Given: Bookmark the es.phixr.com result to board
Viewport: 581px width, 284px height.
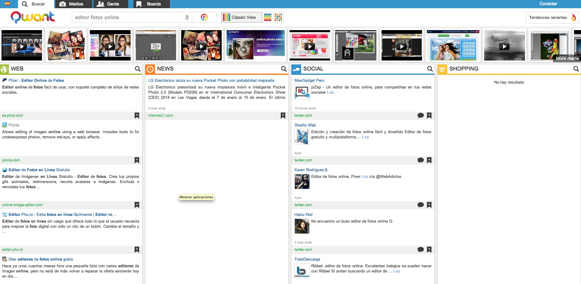Looking at the screenshot, I should click(137, 116).
